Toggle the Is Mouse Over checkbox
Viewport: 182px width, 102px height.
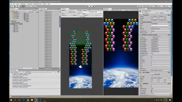point(152,55)
